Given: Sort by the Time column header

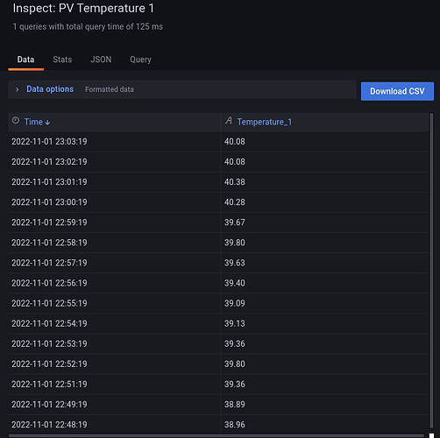Looking at the screenshot, I should [x=33, y=122].
